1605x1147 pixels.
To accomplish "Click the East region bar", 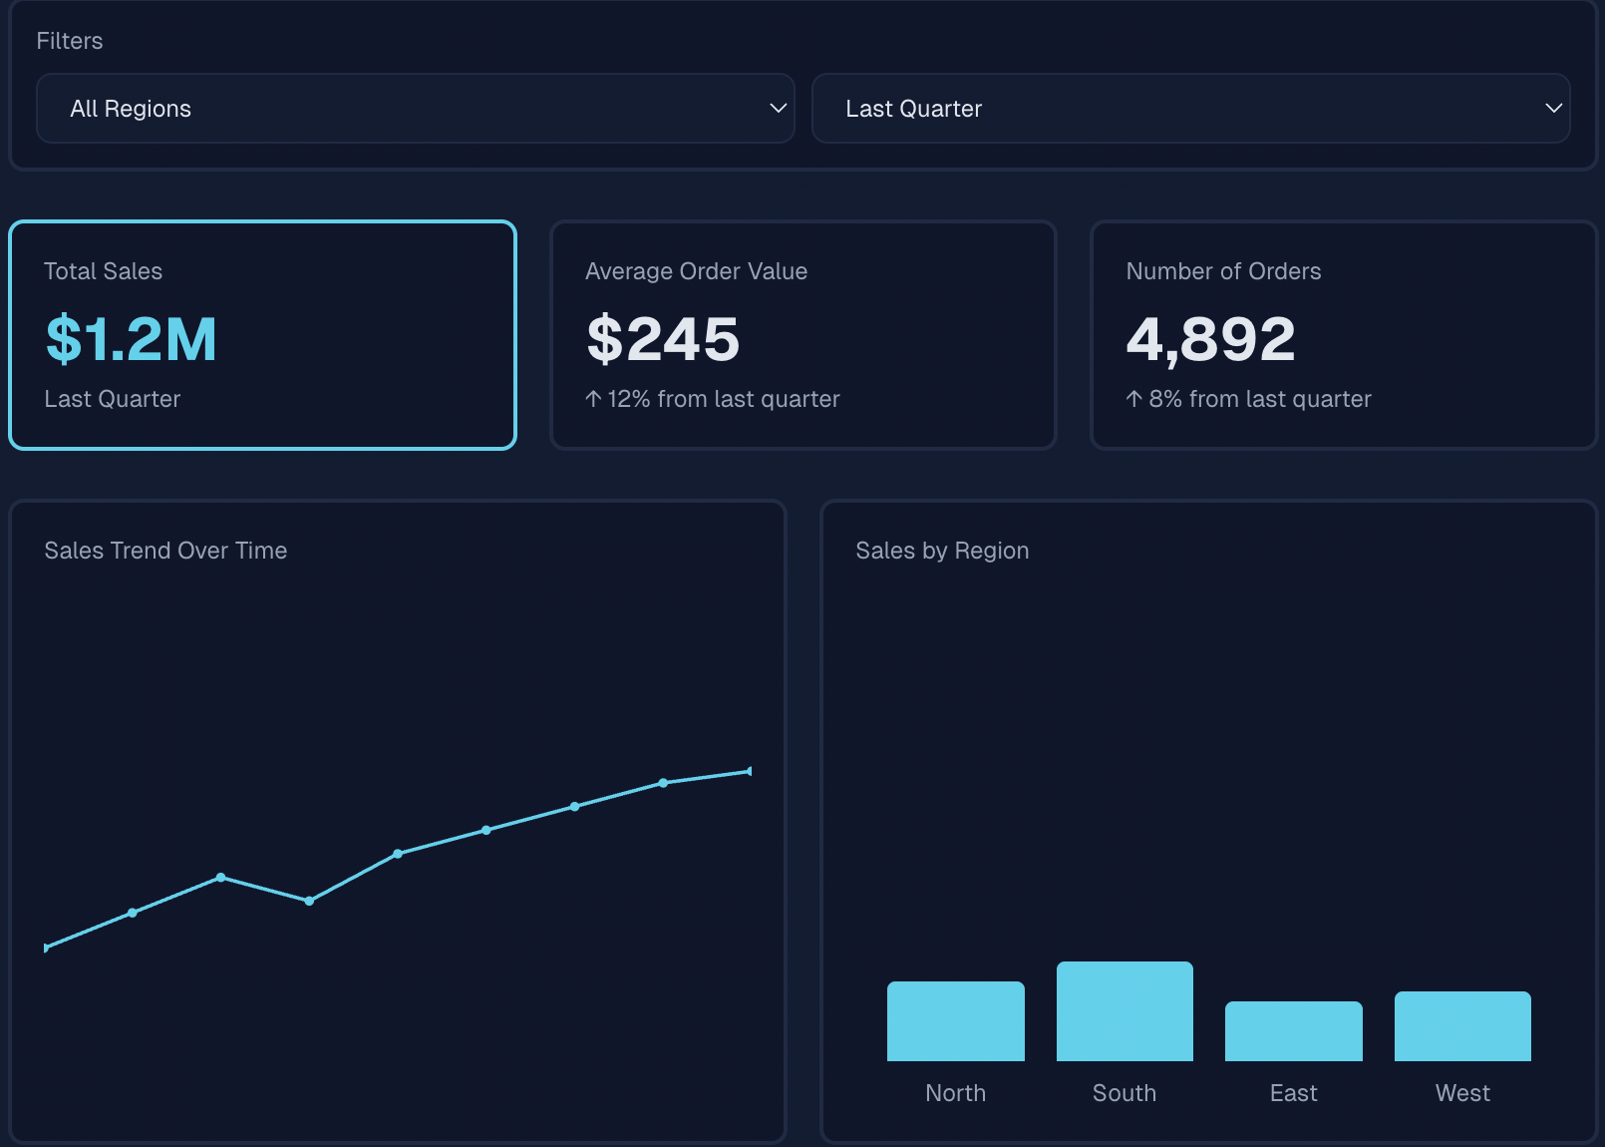I will (1293, 1031).
